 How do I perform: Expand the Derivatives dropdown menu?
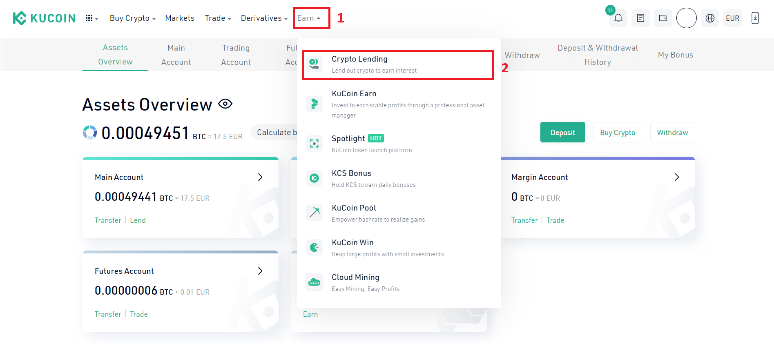point(264,18)
